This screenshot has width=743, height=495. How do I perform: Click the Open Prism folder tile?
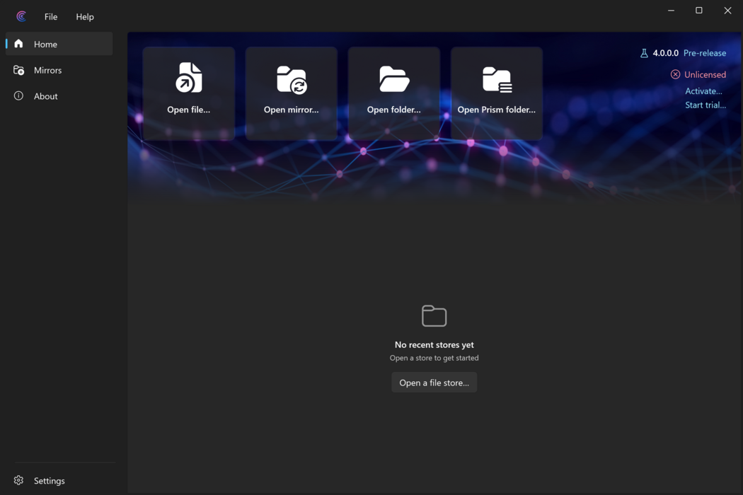click(x=497, y=93)
